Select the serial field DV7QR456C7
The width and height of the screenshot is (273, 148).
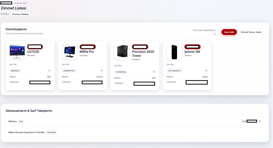(175, 71)
